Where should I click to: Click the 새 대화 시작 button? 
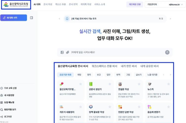13,18
